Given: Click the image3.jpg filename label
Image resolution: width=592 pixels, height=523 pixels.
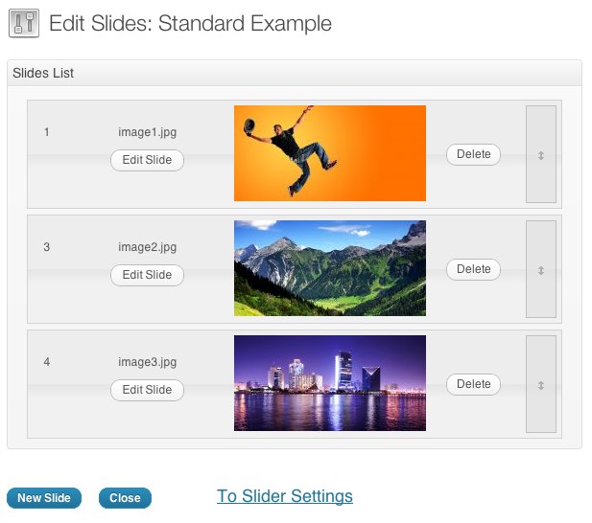Looking at the screenshot, I should [x=147, y=362].
